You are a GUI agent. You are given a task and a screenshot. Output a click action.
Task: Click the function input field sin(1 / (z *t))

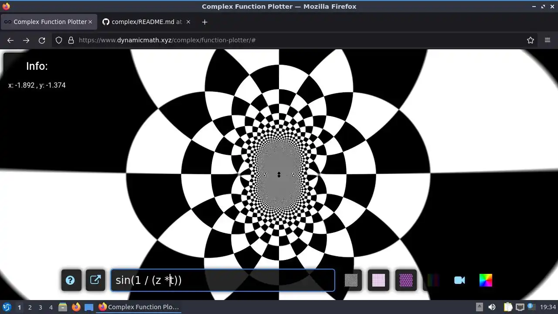(x=223, y=280)
